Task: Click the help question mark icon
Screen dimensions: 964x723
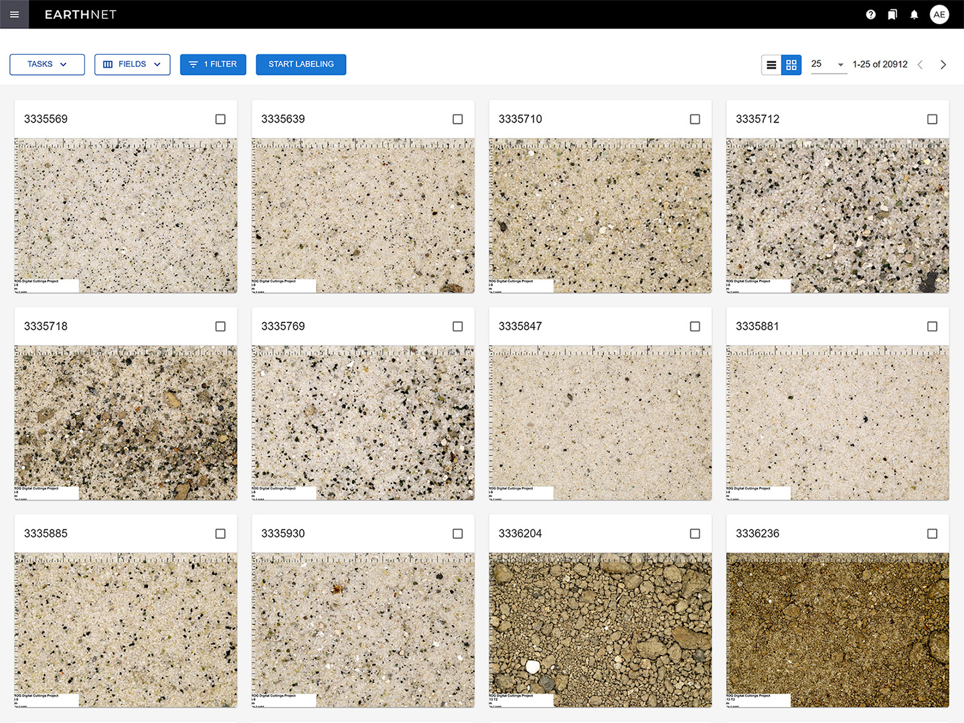Action: point(870,15)
